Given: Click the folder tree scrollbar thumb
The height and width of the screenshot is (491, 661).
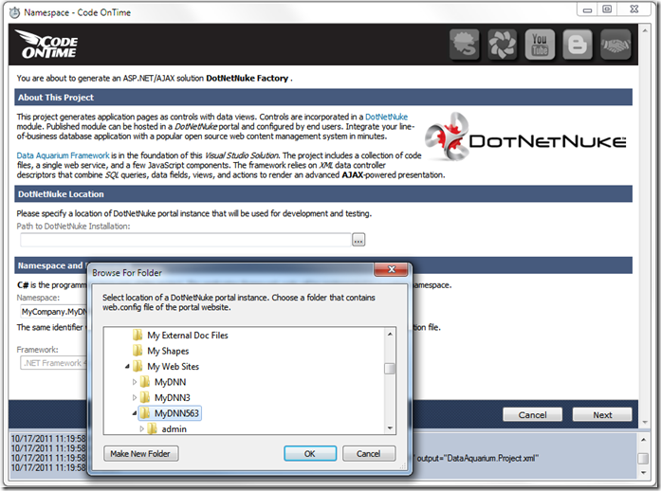Looking at the screenshot, I should click(390, 369).
